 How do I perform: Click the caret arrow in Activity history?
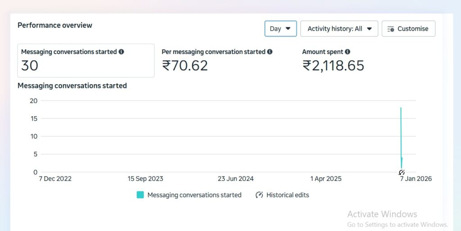pos(369,29)
